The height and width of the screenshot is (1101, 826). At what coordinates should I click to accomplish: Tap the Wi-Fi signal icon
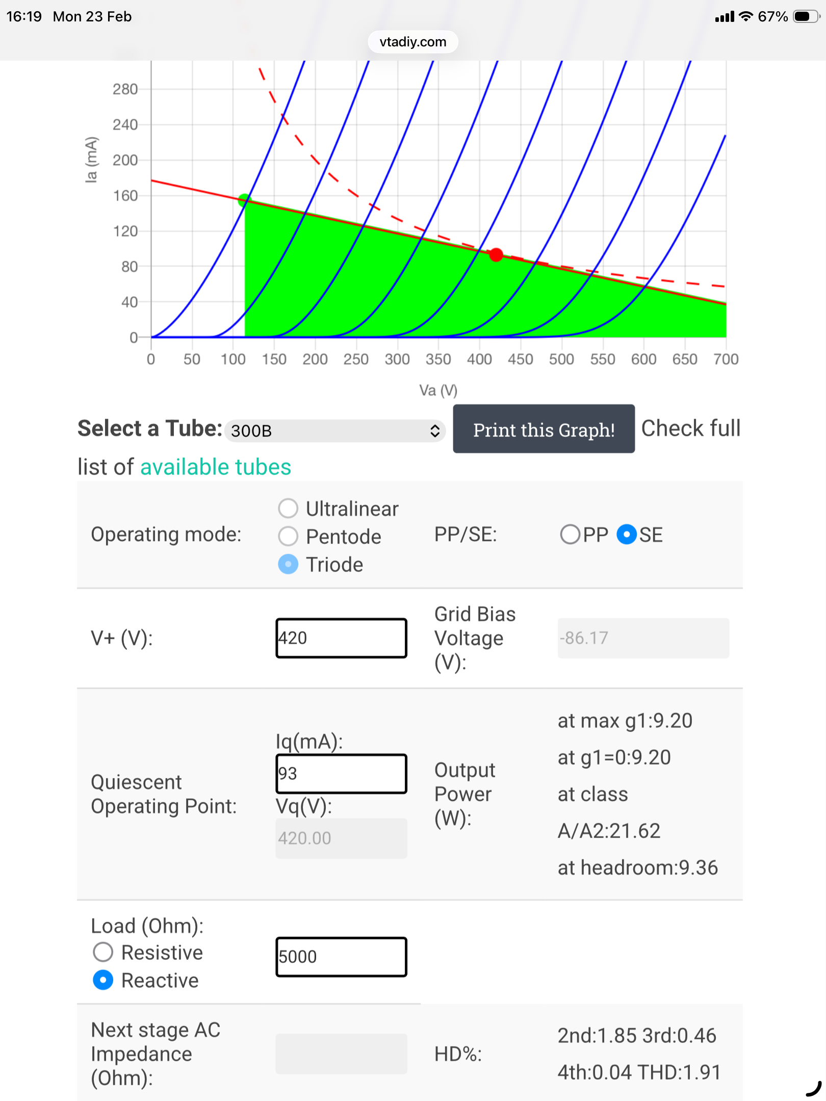[745, 16]
